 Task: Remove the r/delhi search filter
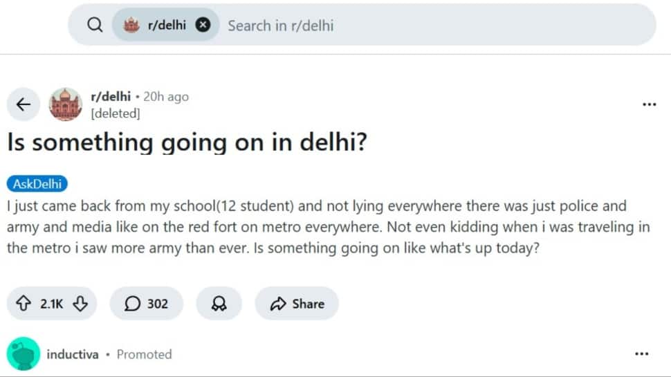pos(203,26)
